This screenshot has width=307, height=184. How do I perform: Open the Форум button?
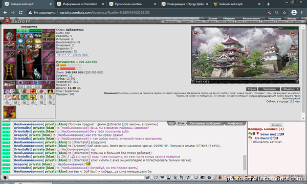pyautogui.click(x=252, y=89)
